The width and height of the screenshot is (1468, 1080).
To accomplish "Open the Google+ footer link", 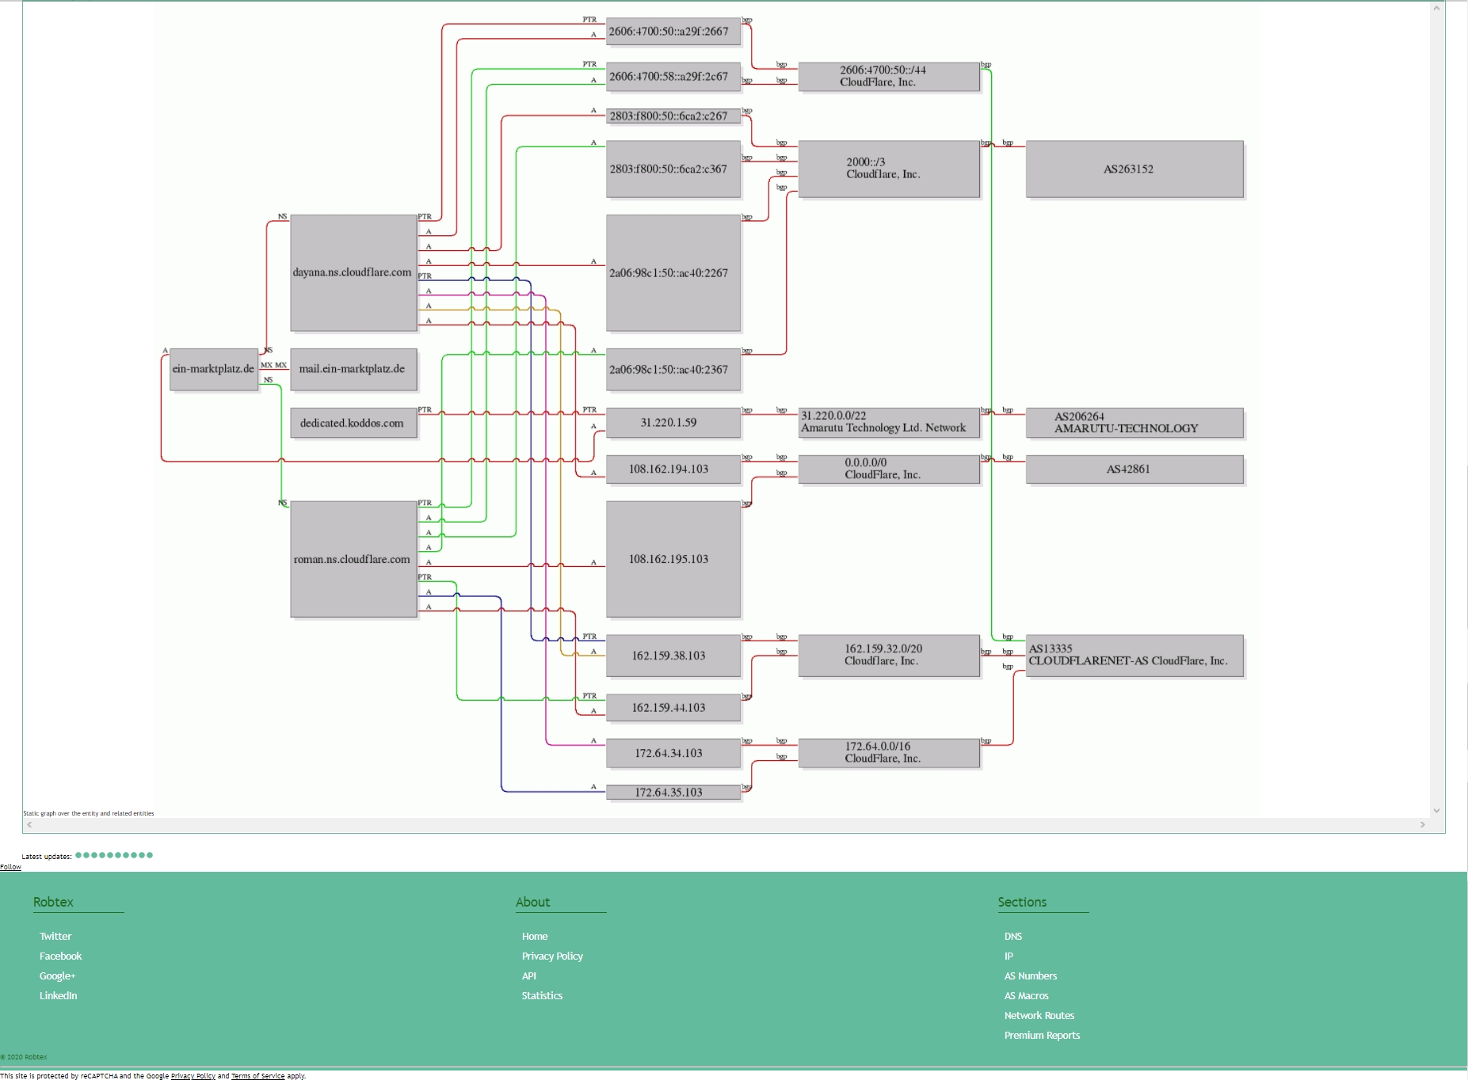I will click(57, 975).
